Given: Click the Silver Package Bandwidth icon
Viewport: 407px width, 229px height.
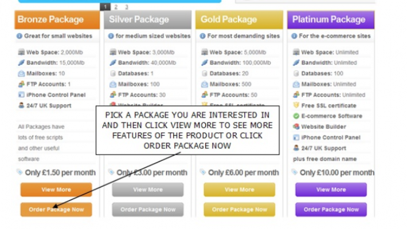Looking at the screenshot, I should click(x=112, y=63).
